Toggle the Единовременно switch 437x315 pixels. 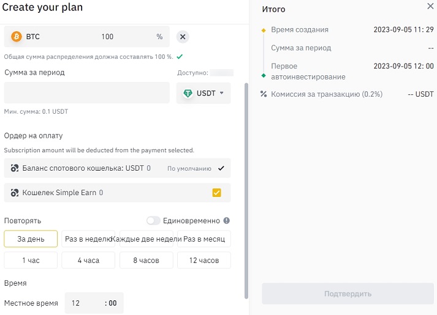153,221
